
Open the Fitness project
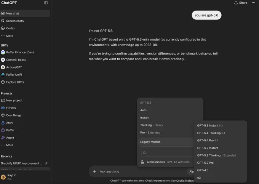[x=25, y=108]
